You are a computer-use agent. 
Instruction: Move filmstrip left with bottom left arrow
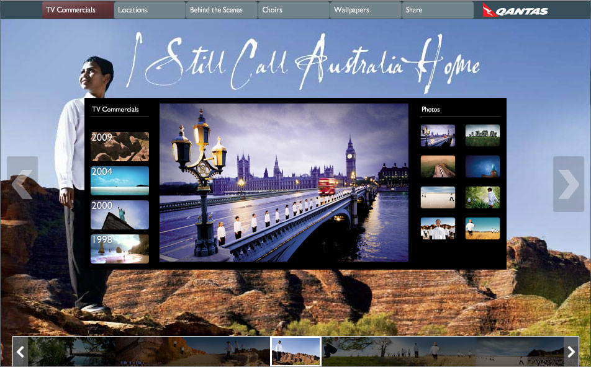(20, 352)
